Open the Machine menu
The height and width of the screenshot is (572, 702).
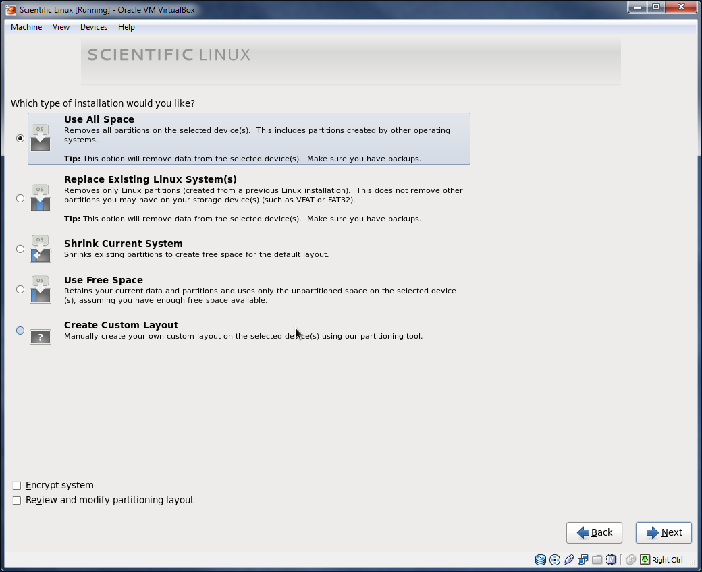click(x=26, y=27)
